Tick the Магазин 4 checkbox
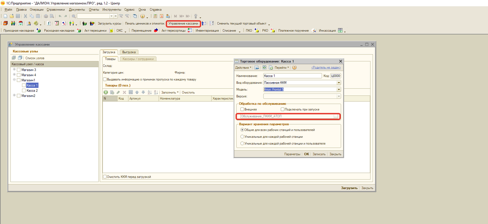The image size is (488, 224). click(x=18, y=75)
